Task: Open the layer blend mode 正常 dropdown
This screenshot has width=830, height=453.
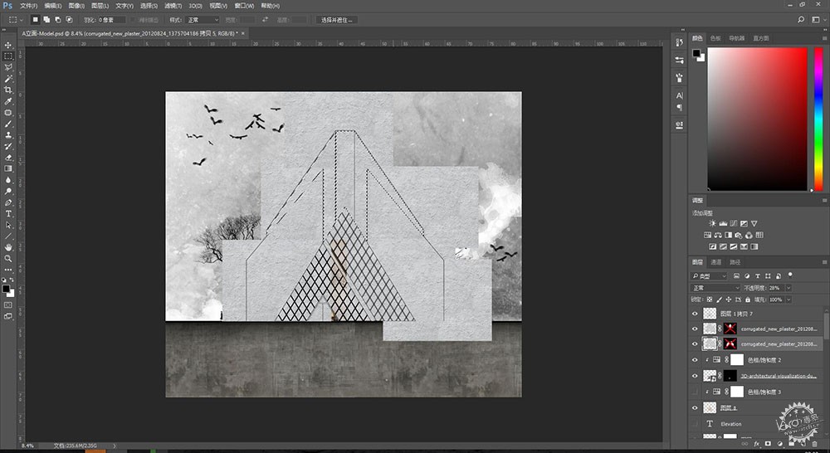Action: 715,287
